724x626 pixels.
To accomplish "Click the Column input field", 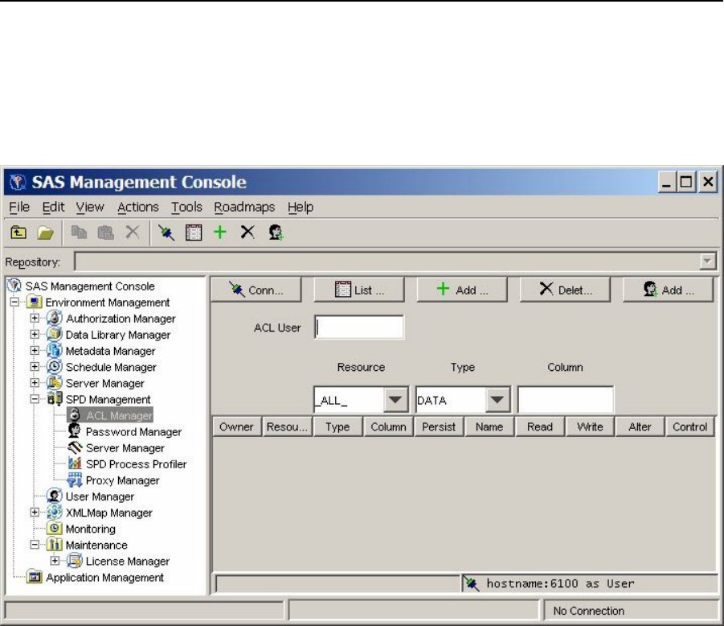I will pos(566,399).
